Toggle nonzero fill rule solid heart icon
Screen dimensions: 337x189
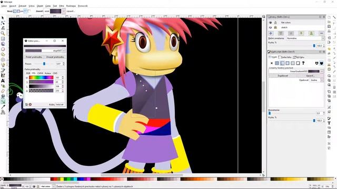coord(322,63)
